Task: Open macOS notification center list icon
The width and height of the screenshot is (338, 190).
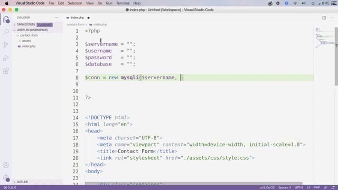Action: pyautogui.click(x=334, y=3)
